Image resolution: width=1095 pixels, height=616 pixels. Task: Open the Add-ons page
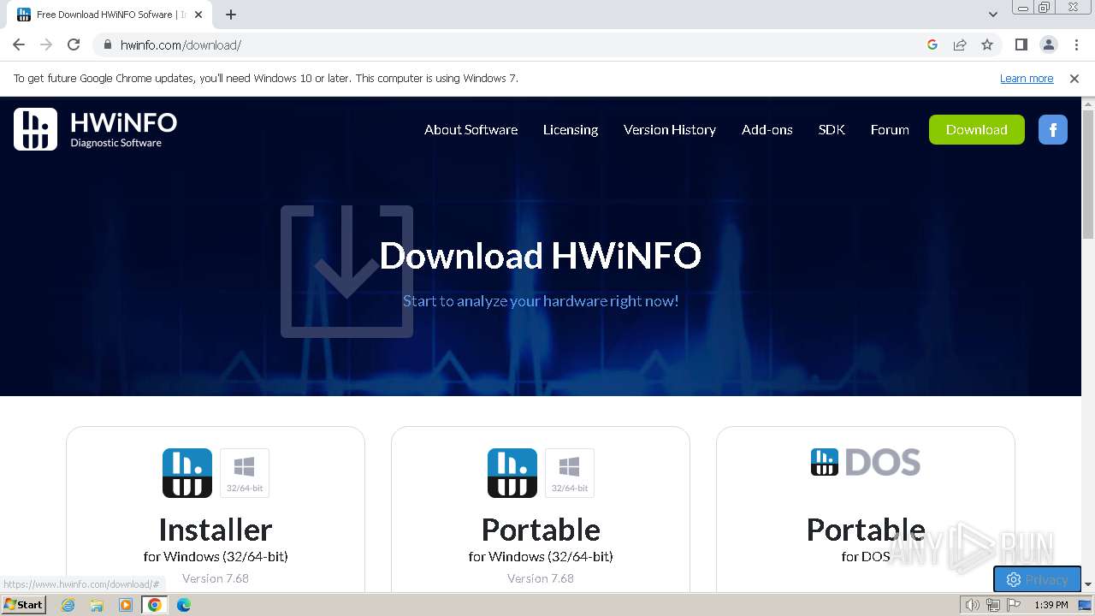(767, 130)
